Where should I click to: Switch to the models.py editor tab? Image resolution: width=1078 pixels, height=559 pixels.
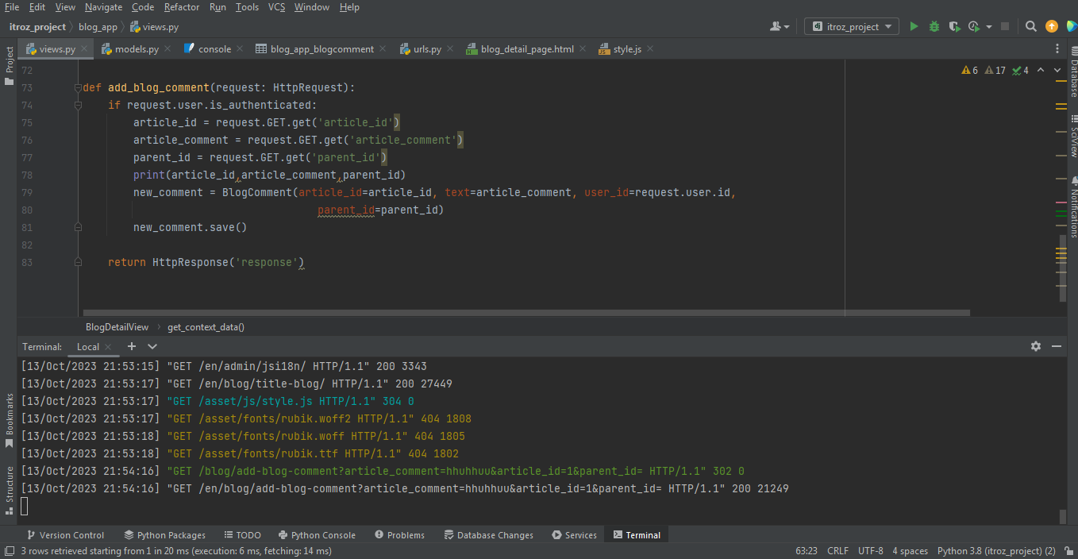[136, 48]
